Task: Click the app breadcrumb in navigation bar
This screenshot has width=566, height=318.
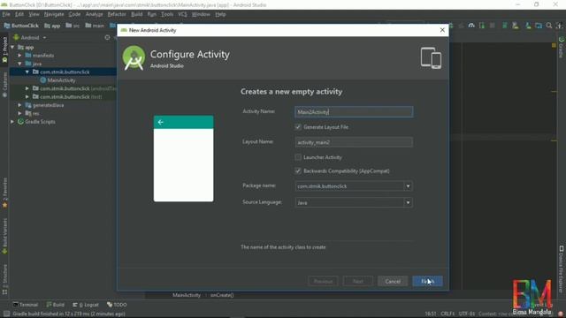Action: pyautogui.click(x=52, y=26)
